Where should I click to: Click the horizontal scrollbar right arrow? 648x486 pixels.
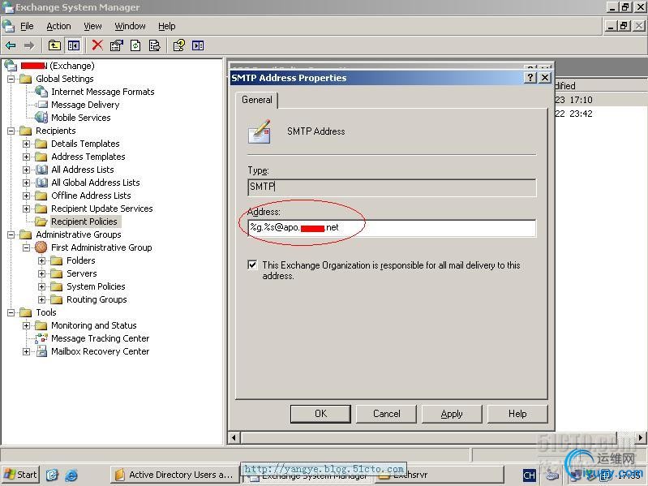[x=640, y=437]
